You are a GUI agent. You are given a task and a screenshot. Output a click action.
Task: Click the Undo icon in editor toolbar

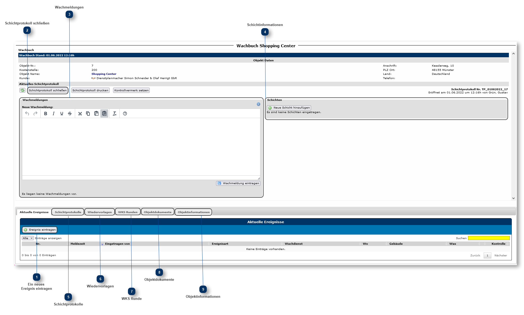click(x=27, y=114)
